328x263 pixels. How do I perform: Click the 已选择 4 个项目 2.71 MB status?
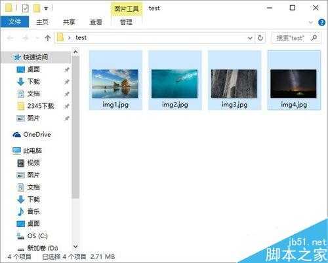click(x=79, y=256)
